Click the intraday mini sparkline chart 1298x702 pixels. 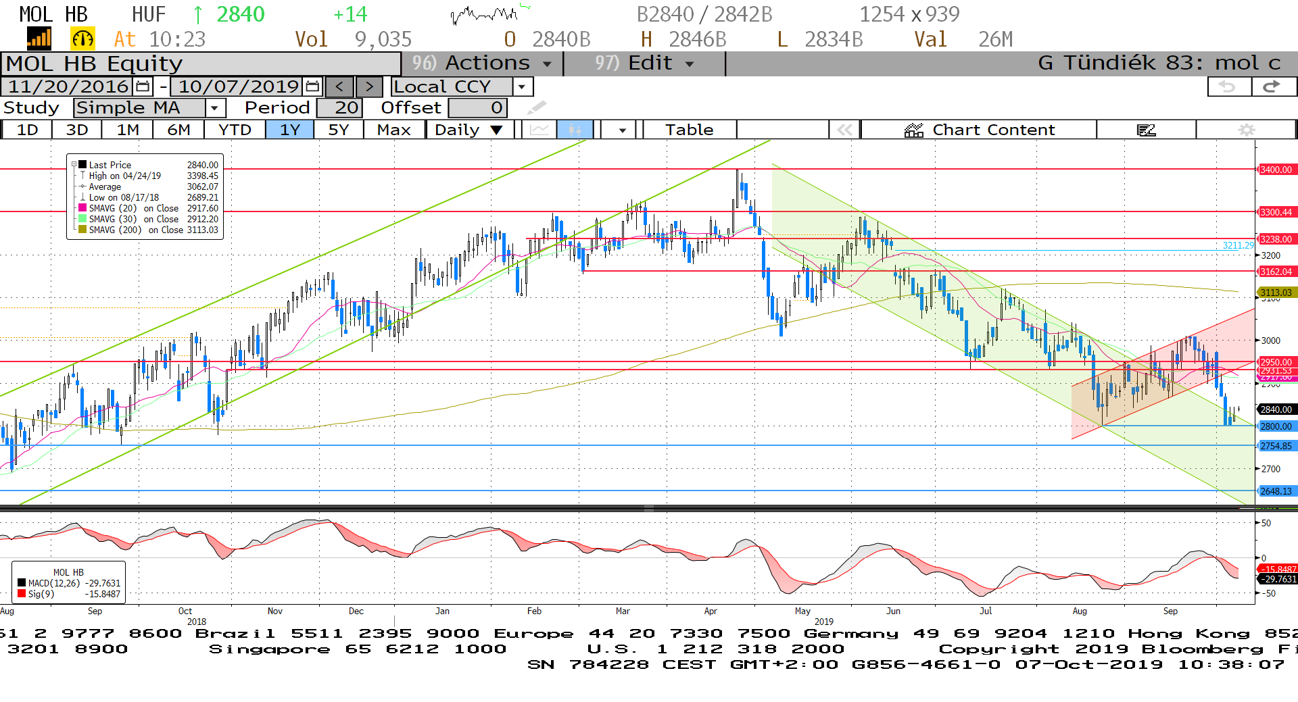(491, 14)
